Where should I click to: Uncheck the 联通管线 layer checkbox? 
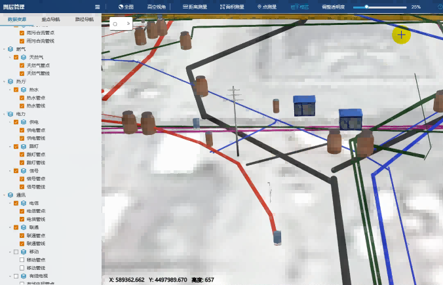22,243
